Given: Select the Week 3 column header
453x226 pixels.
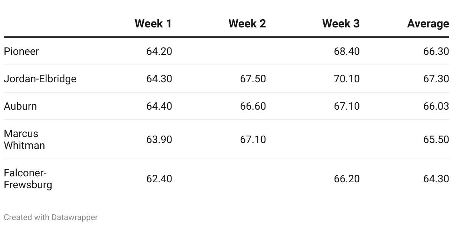Looking at the screenshot, I should [341, 24].
